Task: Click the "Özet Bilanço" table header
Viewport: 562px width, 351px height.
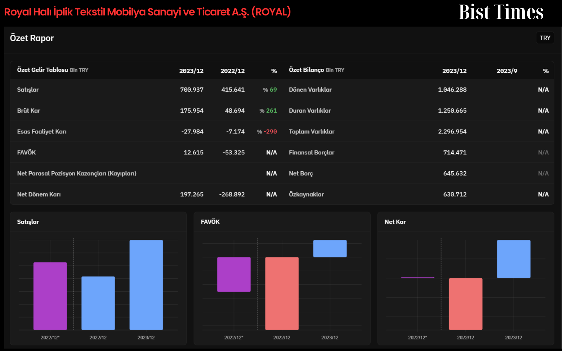Action: [x=306, y=70]
